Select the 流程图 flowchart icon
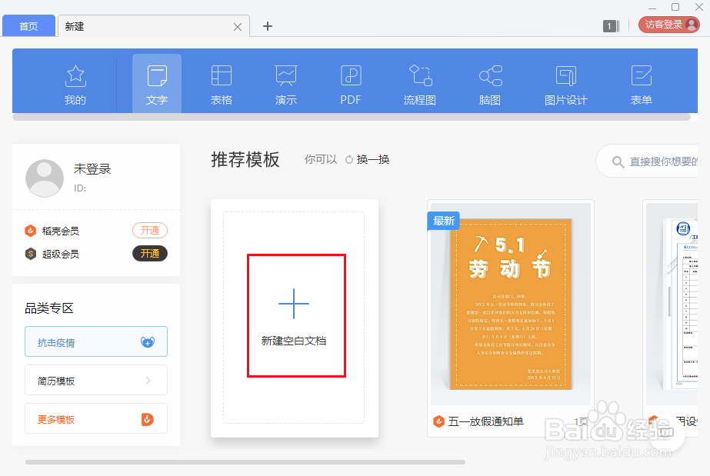This screenshot has width=710, height=476. [420, 85]
